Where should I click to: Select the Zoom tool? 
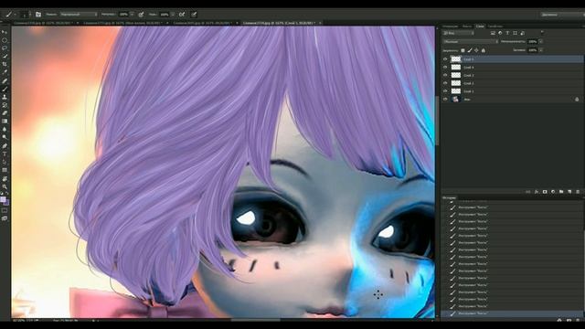5,186
